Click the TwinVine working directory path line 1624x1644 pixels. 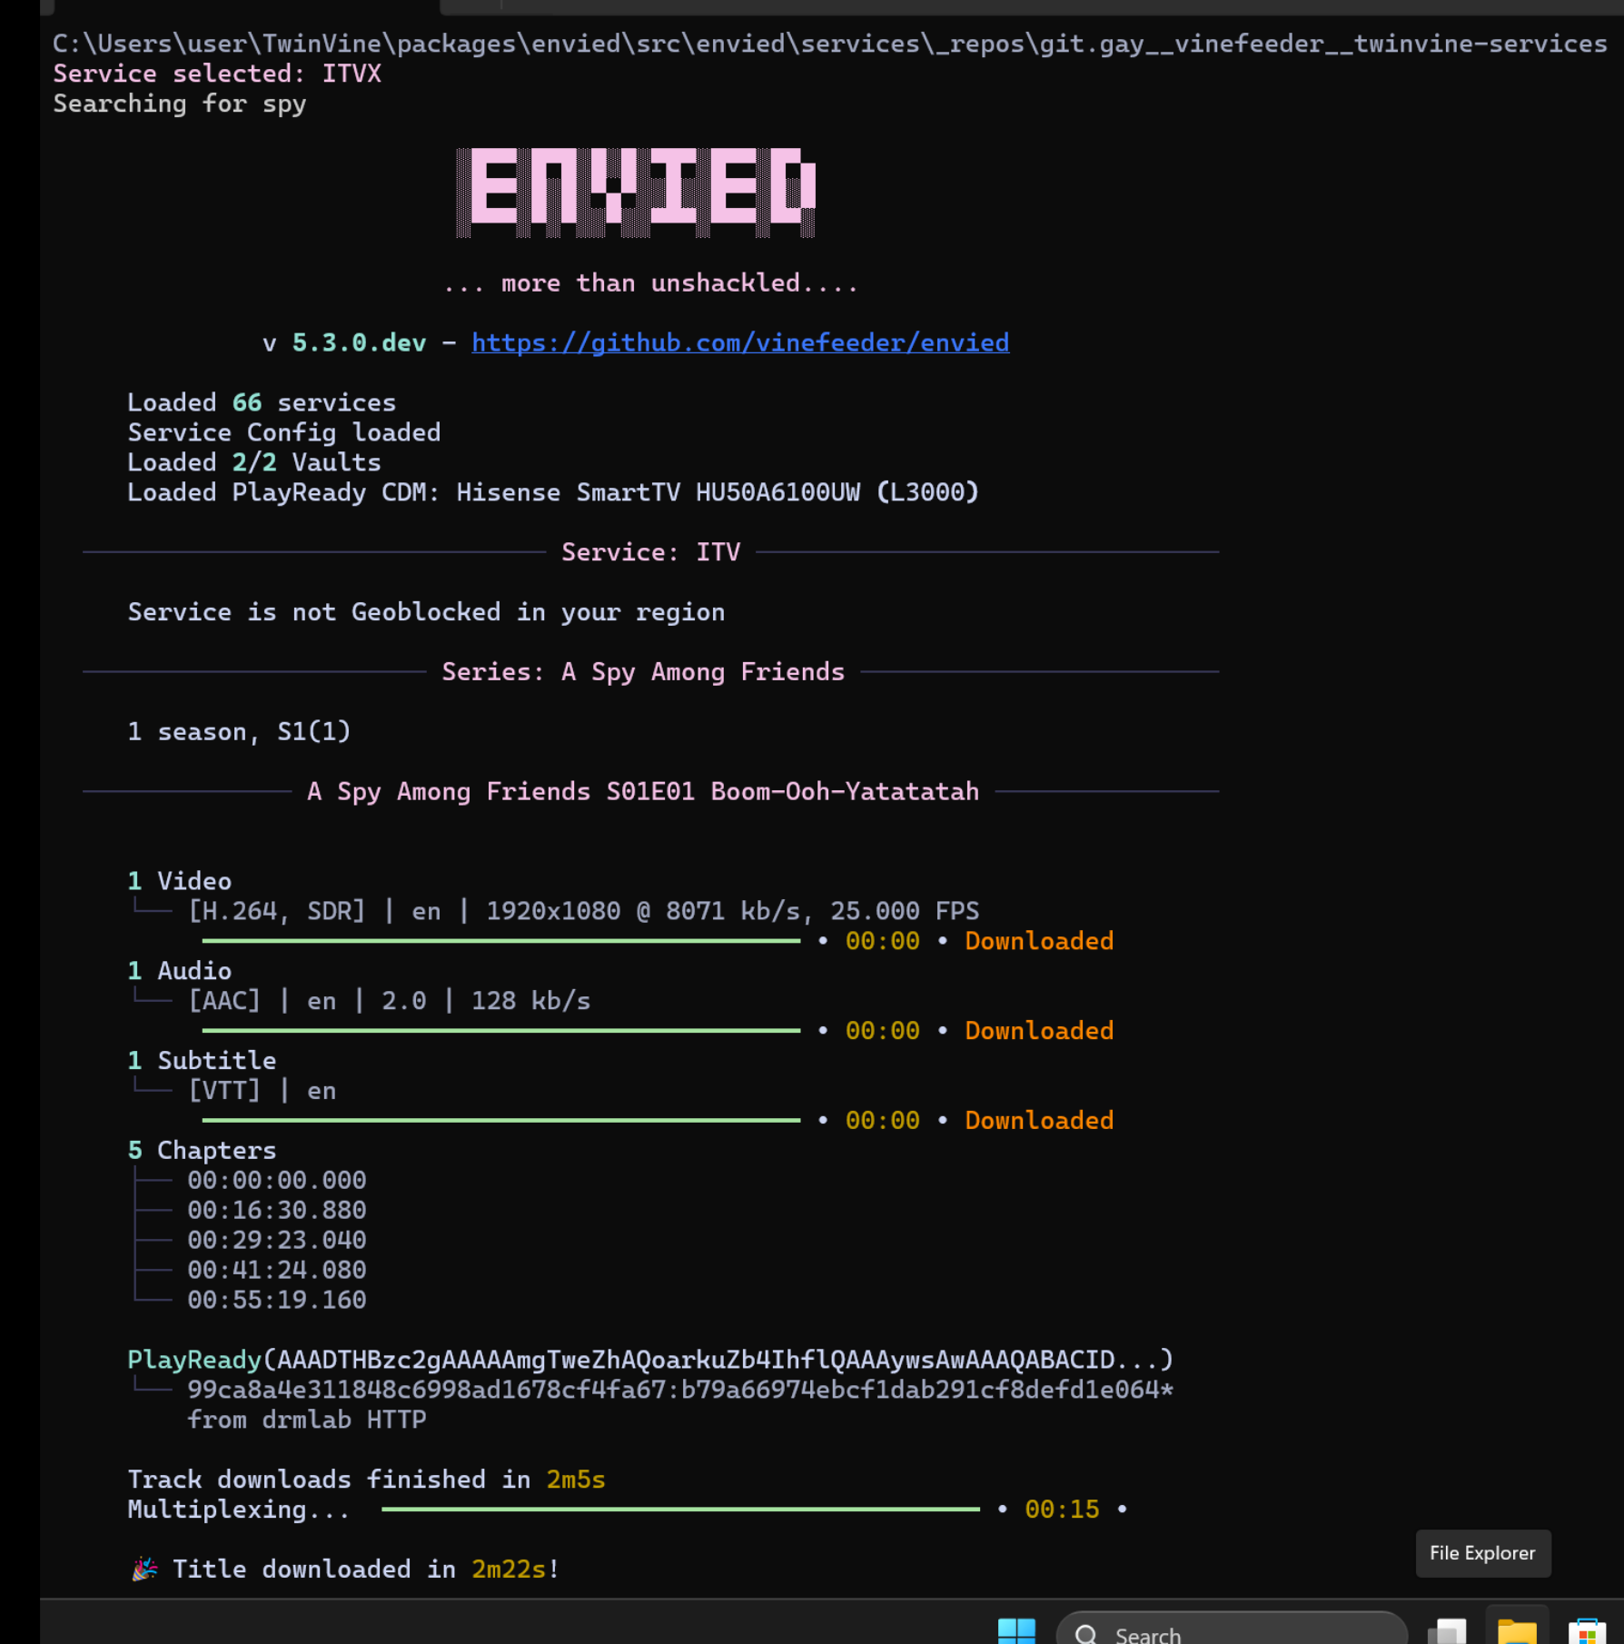pos(830,44)
